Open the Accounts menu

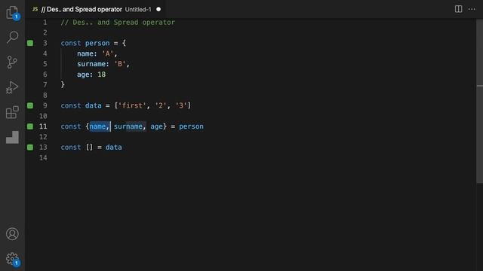click(12, 234)
